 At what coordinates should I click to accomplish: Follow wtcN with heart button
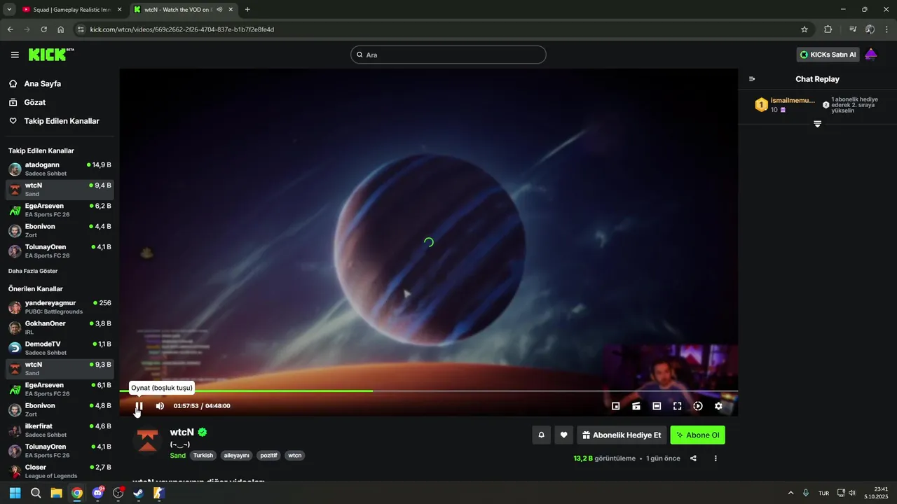(563, 435)
